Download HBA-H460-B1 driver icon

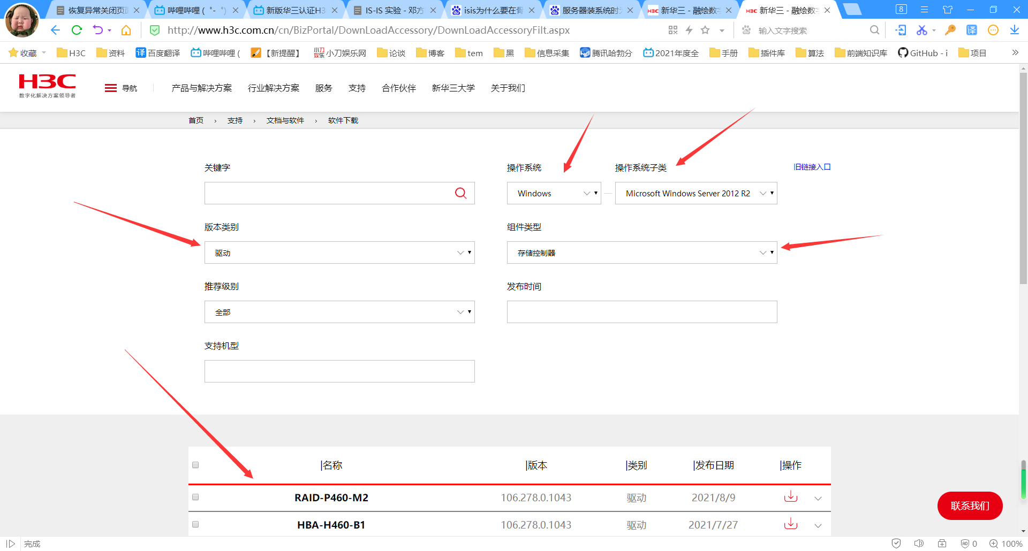(x=791, y=524)
